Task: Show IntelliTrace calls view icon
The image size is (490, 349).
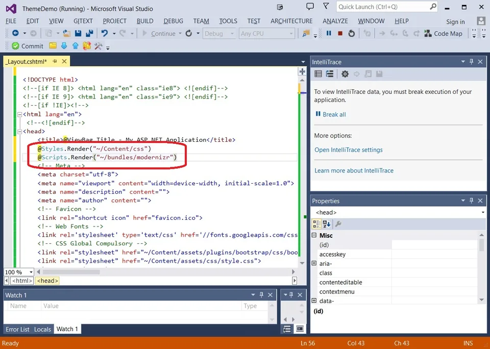Action: (330, 74)
